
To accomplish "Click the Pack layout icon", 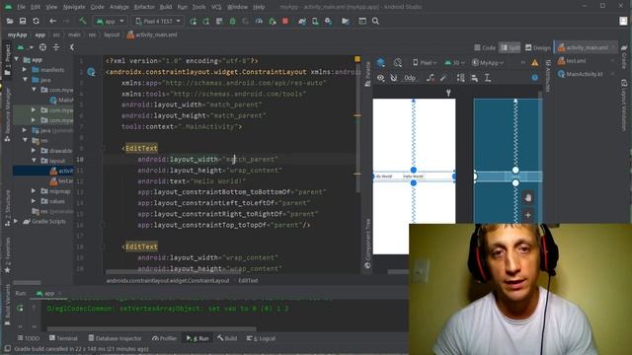I will 461,78.
